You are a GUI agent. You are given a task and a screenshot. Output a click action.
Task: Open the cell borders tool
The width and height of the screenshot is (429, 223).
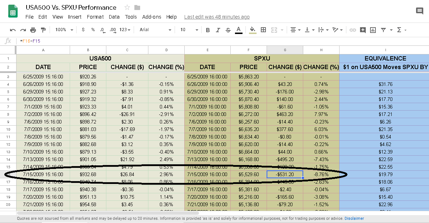pyautogui.click(x=263, y=30)
